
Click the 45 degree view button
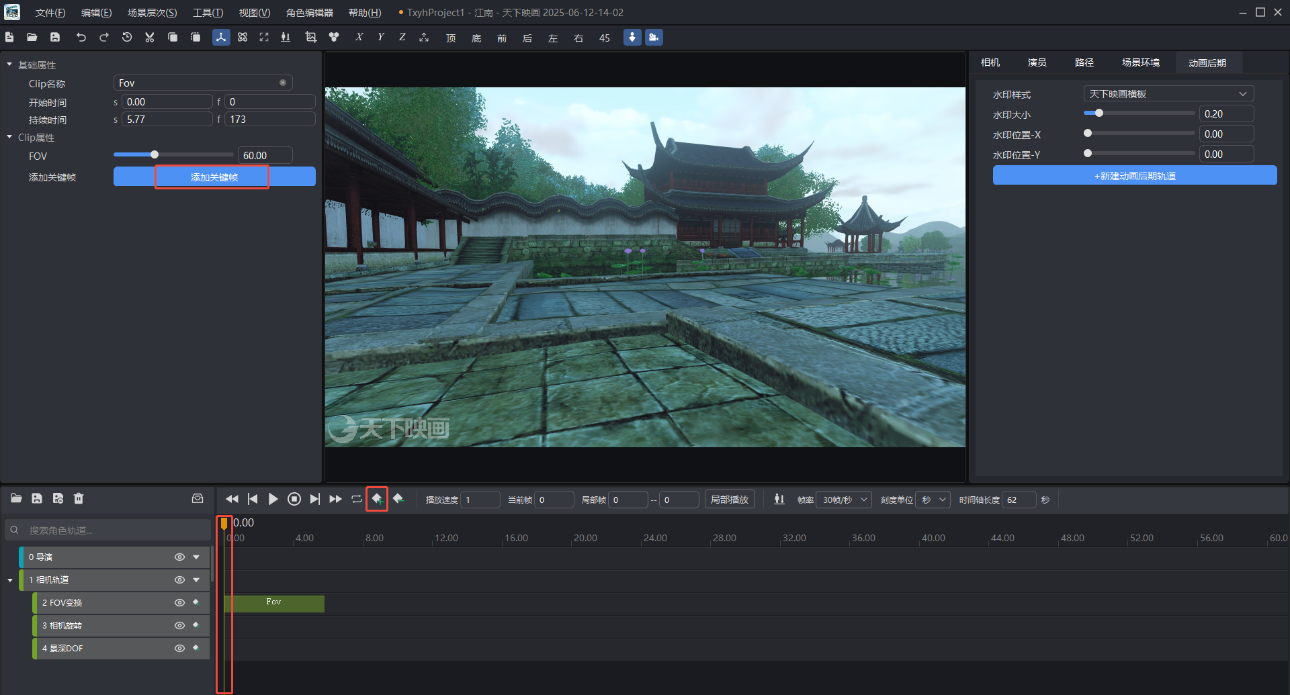click(x=605, y=38)
